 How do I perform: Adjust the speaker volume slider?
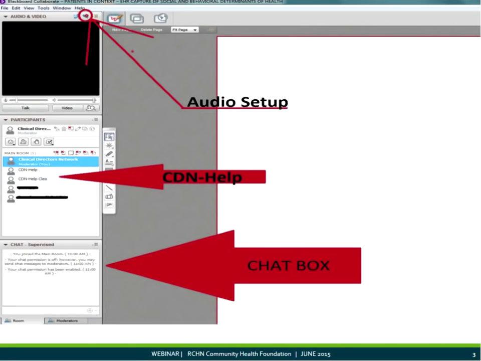coord(75,100)
